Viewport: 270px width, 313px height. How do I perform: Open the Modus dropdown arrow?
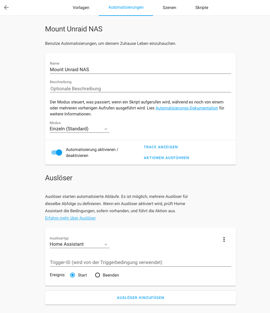click(106, 129)
